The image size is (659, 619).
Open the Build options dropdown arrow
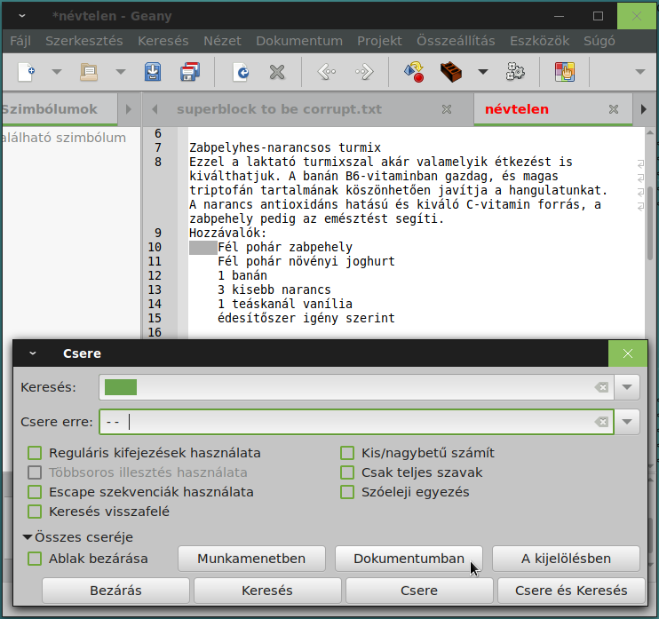click(483, 72)
